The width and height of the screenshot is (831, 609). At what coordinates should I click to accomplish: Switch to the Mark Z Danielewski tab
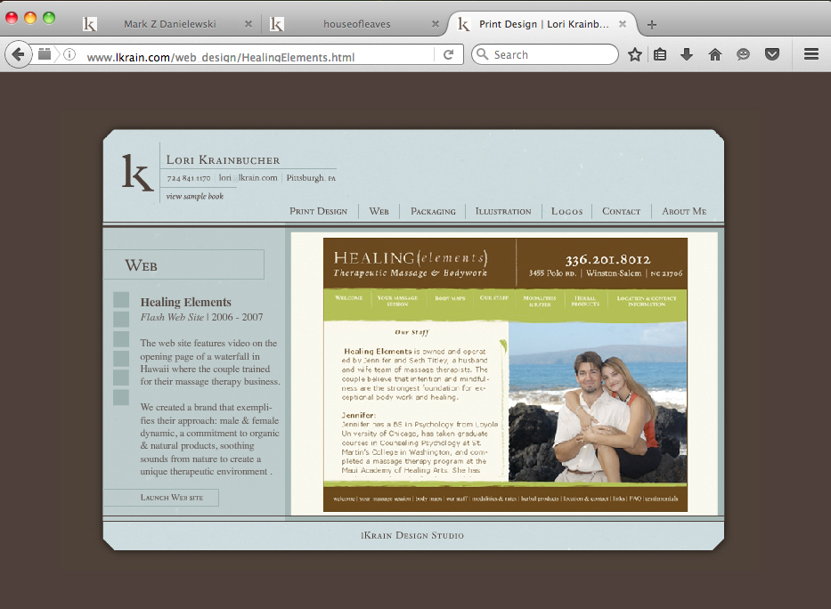[x=169, y=25]
